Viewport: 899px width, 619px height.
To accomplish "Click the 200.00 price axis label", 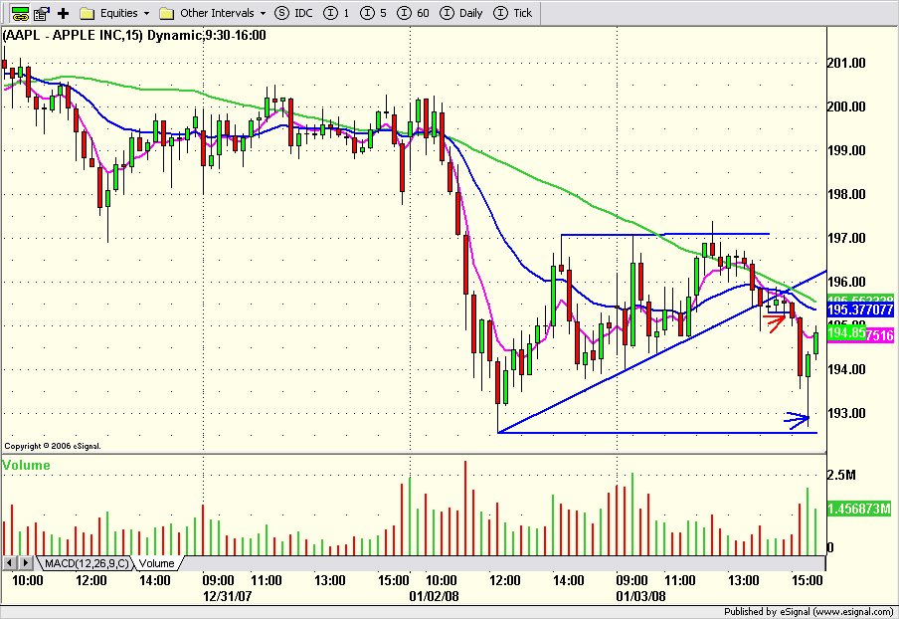I will point(847,106).
